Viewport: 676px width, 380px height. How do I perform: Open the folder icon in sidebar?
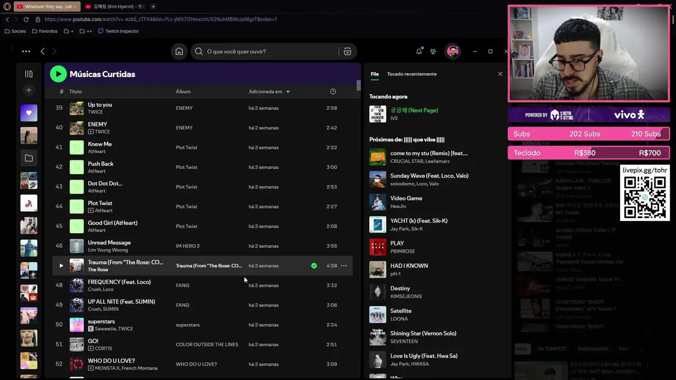pyautogui.click(x=29, y=158)
